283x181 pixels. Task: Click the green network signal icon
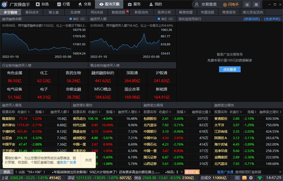(x=259, y=178)
